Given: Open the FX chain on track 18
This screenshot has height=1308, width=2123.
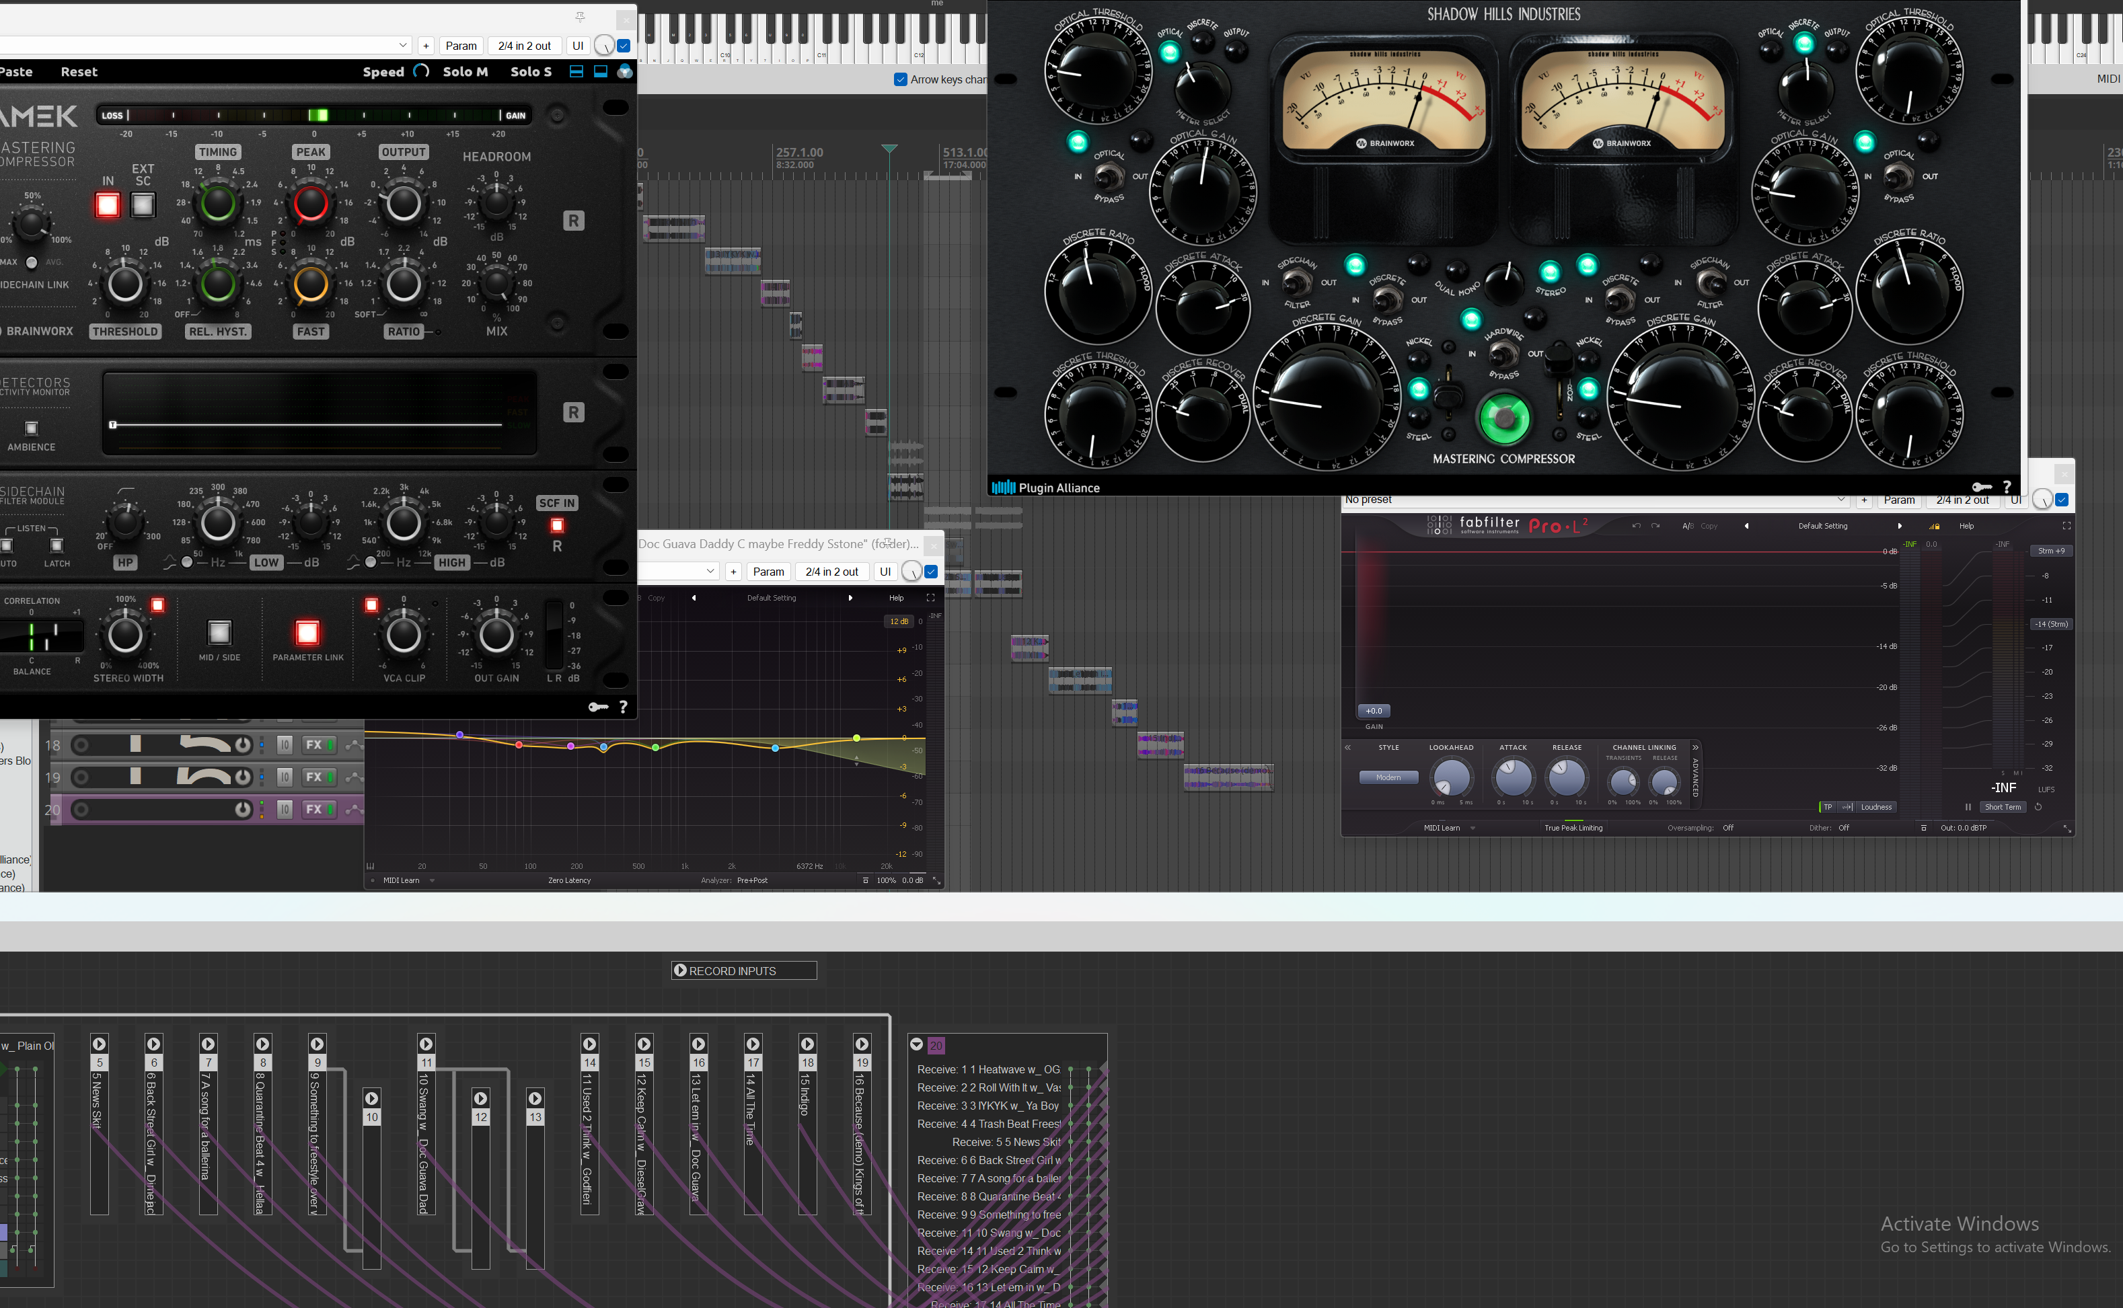Looking at the screenshot, I should coord(318,745).
